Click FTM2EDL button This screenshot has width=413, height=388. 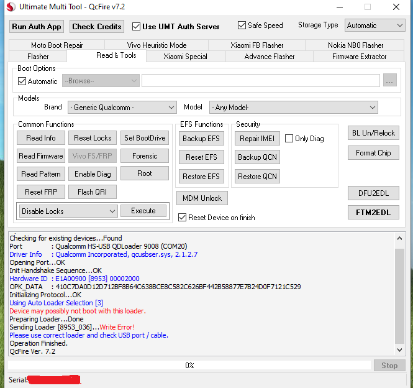373,212
